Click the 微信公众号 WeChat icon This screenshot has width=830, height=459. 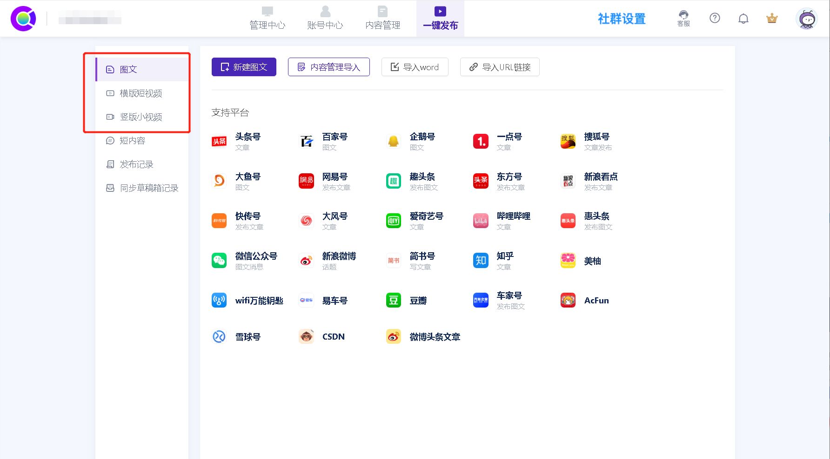tap(219, 261)
